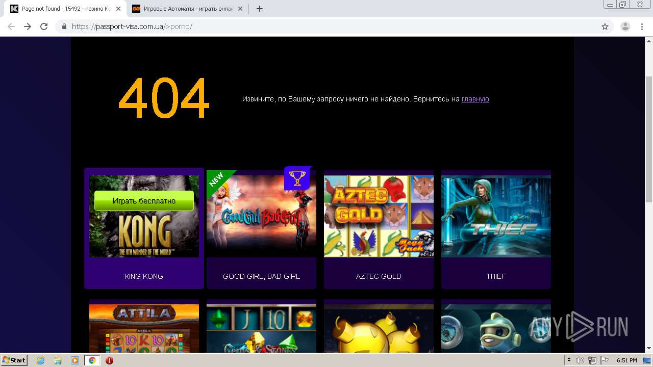Click the Opera icon in the taskbar
The height and width of the screenshot is (367, 653).
109,360
